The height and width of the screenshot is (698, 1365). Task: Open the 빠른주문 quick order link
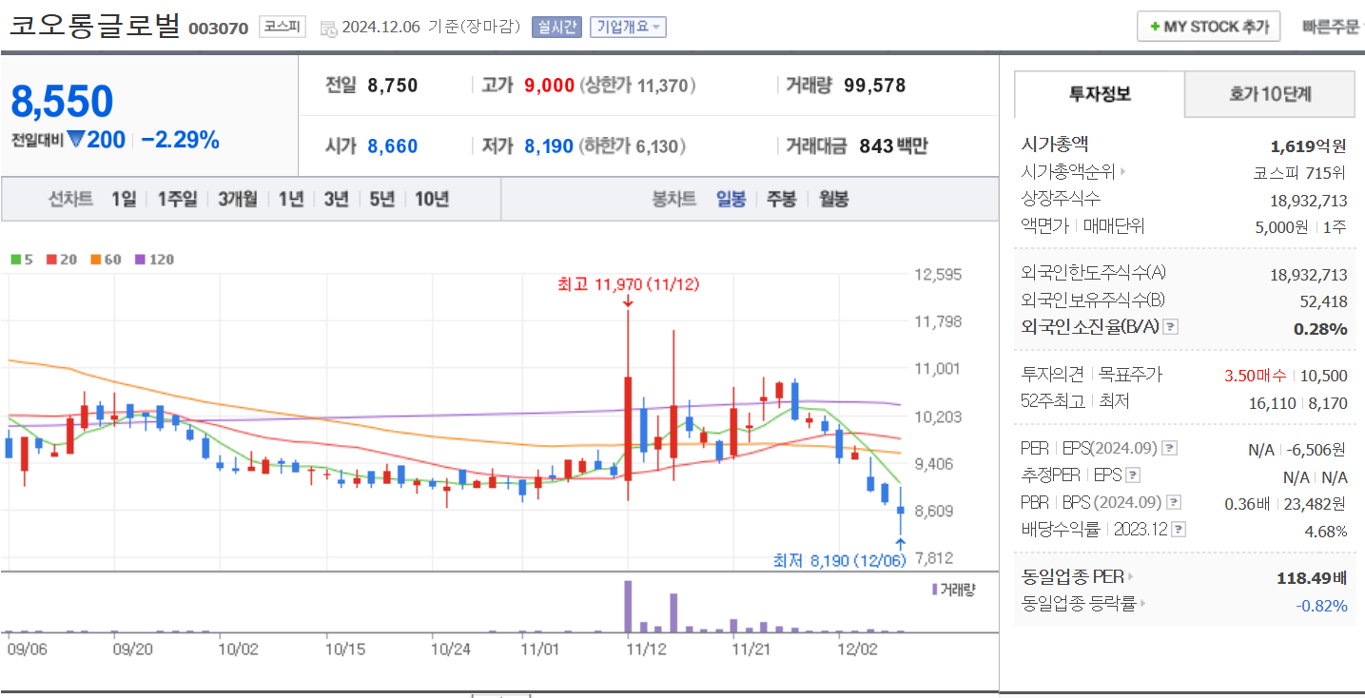1332,26
